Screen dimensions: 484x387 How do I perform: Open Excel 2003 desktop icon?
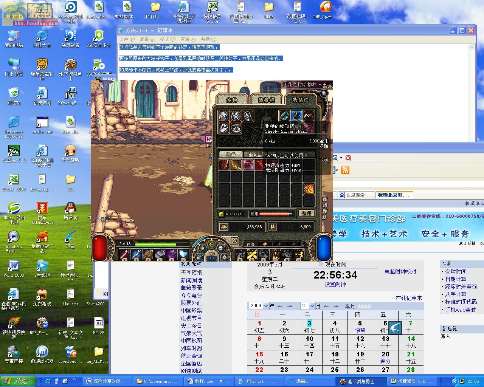pos(14,182)
